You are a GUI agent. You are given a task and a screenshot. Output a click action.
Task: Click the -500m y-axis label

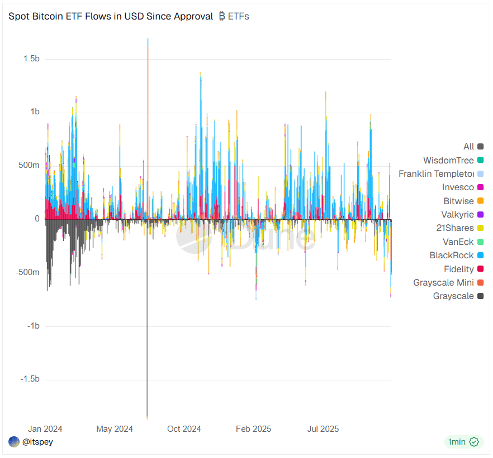click(27, 272)
